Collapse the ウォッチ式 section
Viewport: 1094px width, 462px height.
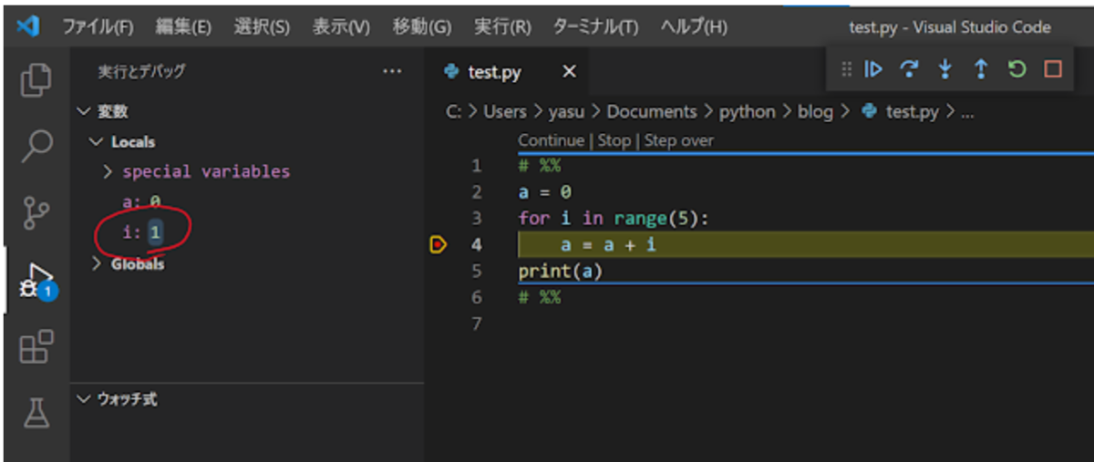(x=84, y=399)
